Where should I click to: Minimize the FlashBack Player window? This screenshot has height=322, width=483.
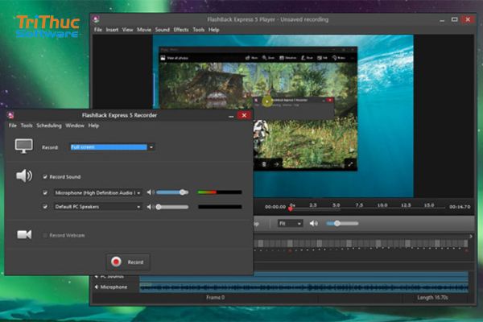point(442,20)
